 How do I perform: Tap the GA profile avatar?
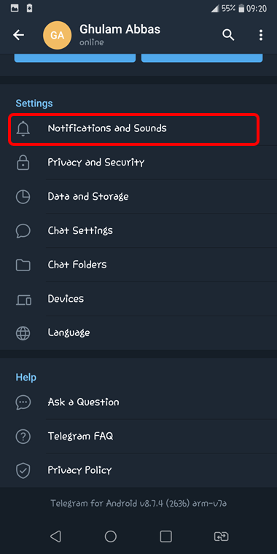click(x=57, y=35)
